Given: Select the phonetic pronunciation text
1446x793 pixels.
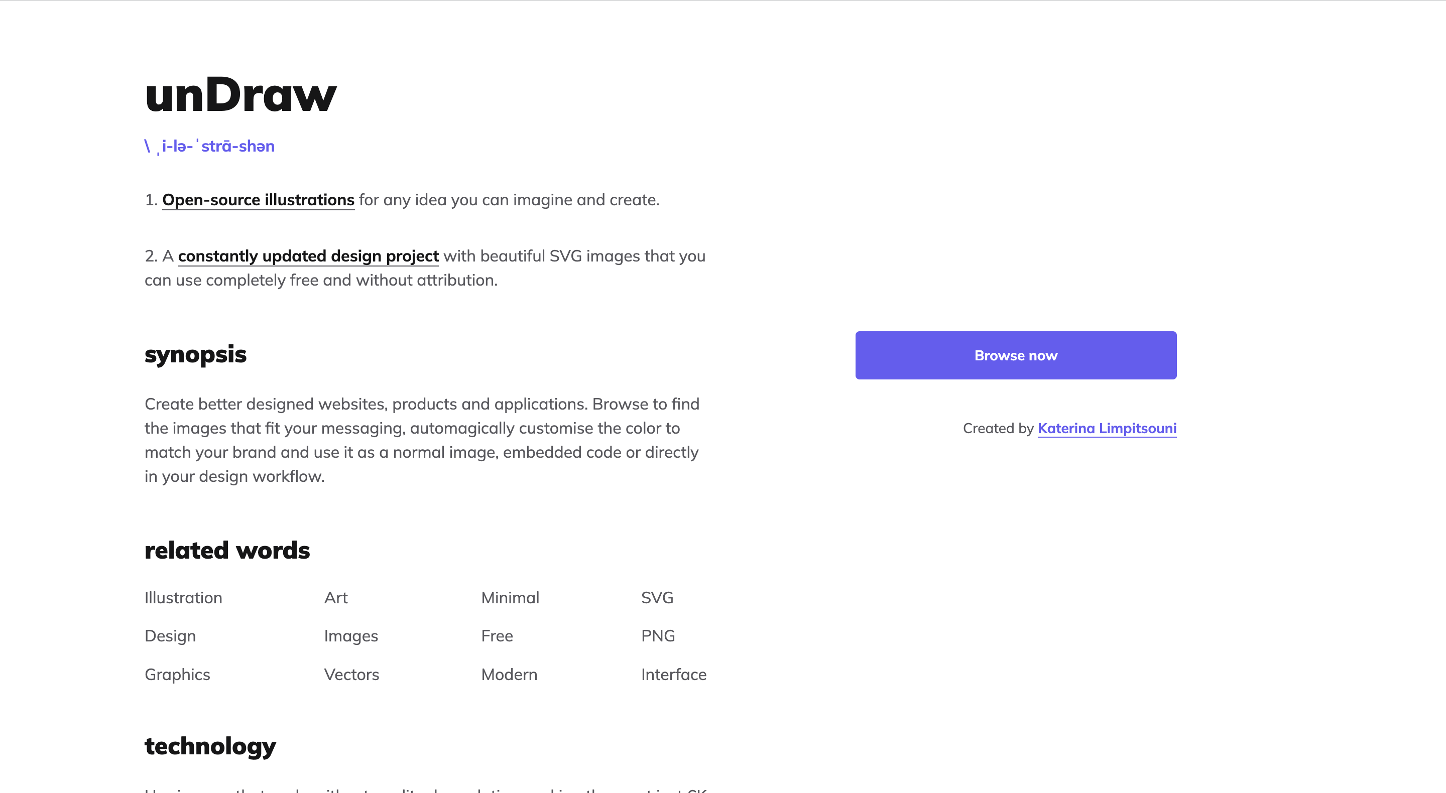Looking at the screenshot, I should click(x=209, y=146).
